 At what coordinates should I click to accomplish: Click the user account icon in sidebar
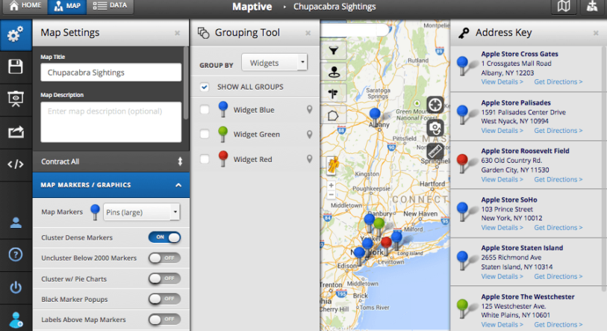16,223
